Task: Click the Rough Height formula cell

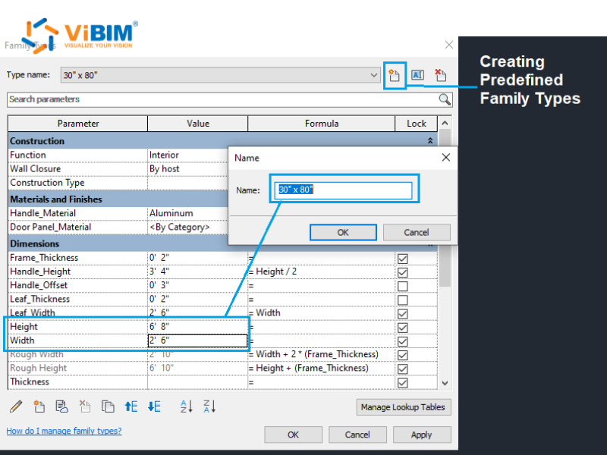Action: tap(321, 368)
